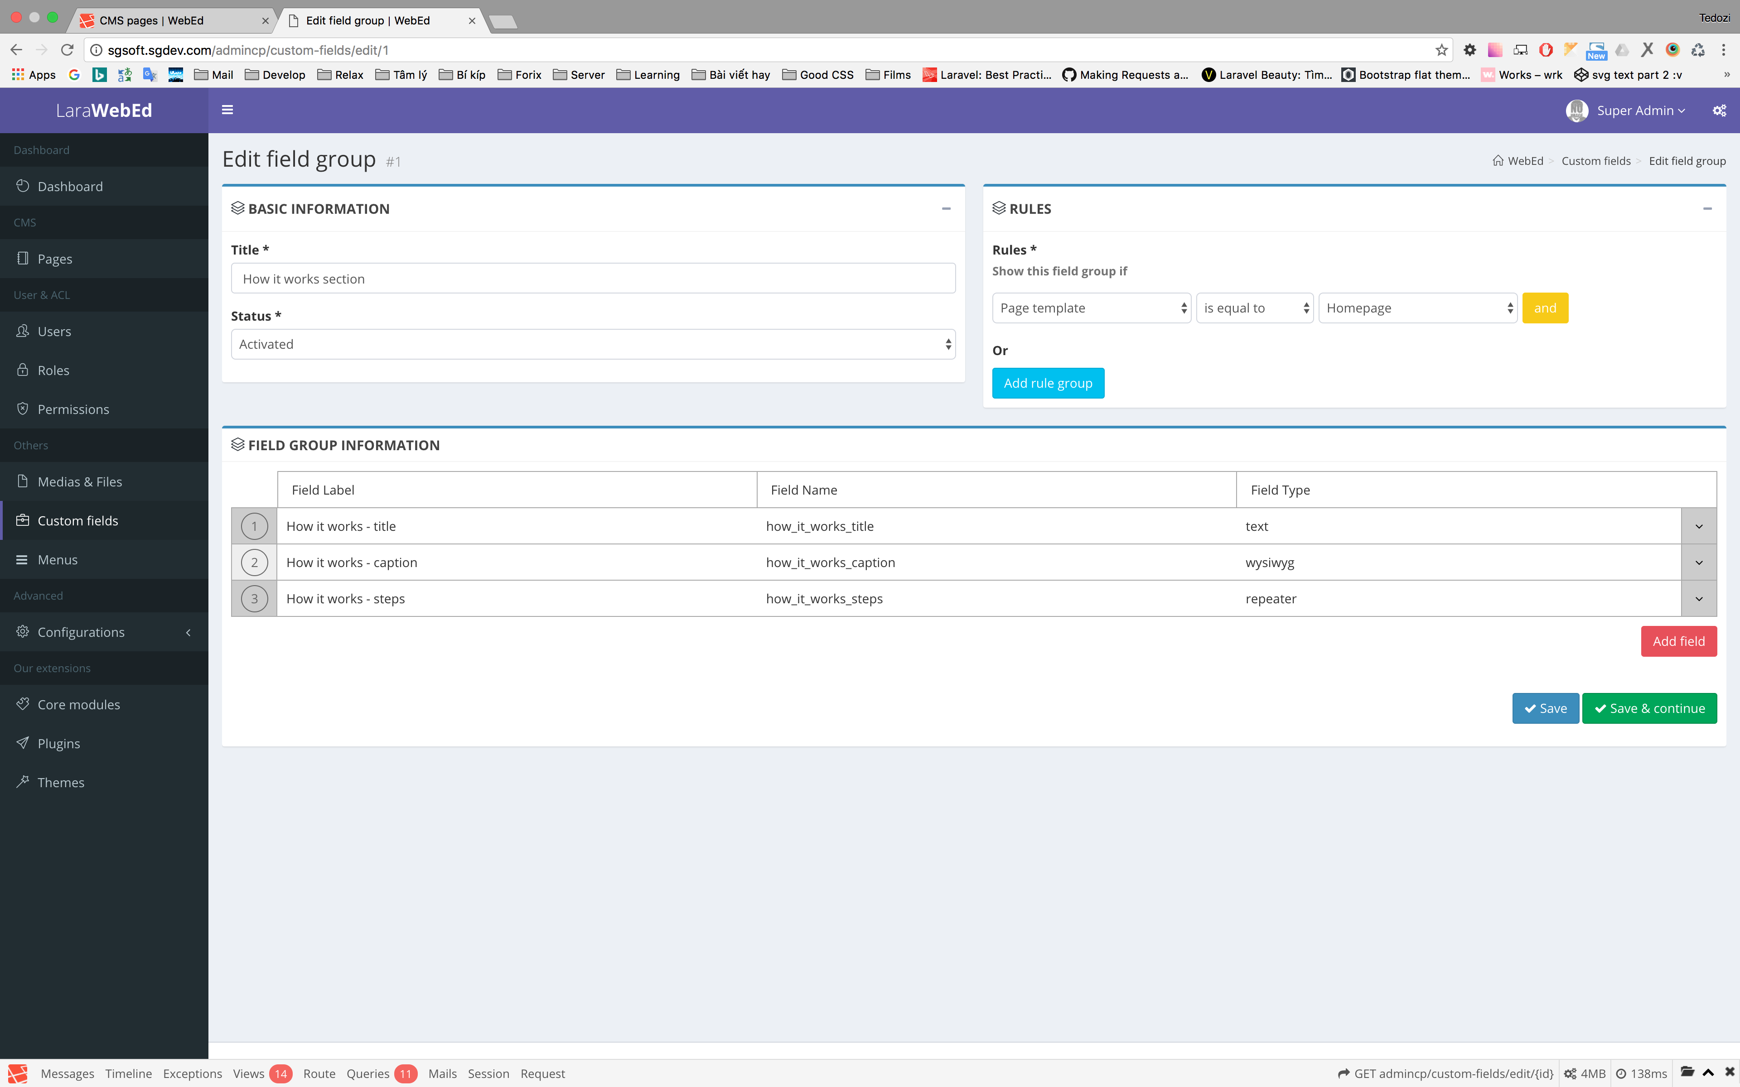Click the Title input field
The width and height of the screenshot is (1740, 1087).
click(x=593, y=278)
